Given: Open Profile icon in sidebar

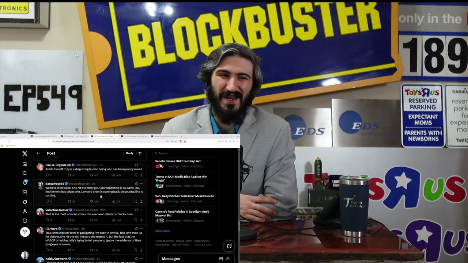Looking at the screenshot, I should (x=25, y=211).
